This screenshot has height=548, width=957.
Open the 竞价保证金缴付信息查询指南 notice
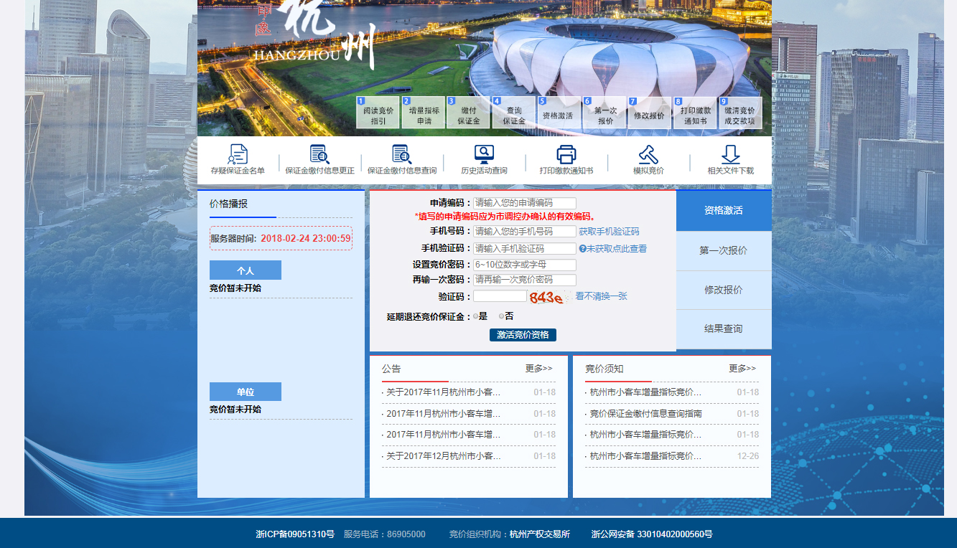coord(645,414)
